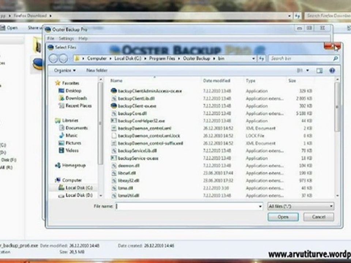Open the Firefox Download address bar dropdown in Explorer

pos(290,16)
